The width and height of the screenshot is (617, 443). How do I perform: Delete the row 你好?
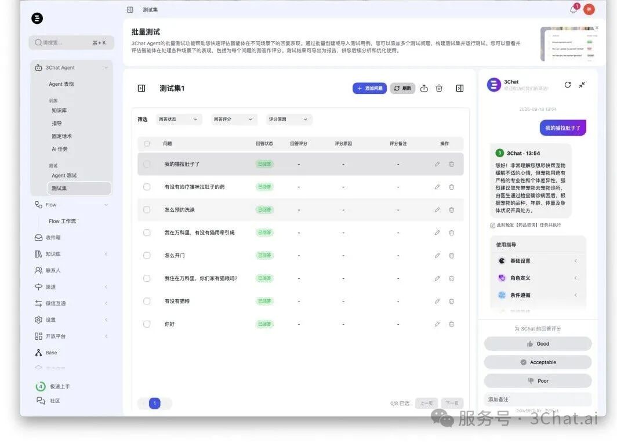tap(451, 324)
